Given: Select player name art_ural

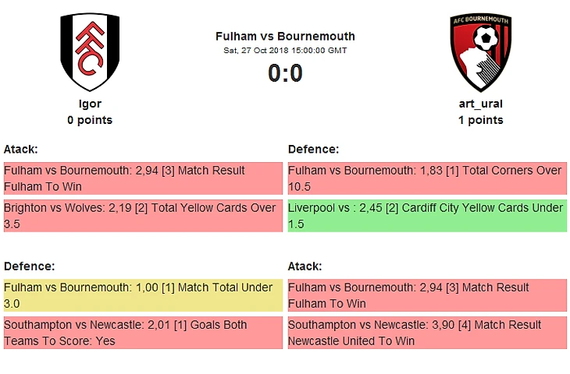Looking at the screenshot, I should coord(480,104).
